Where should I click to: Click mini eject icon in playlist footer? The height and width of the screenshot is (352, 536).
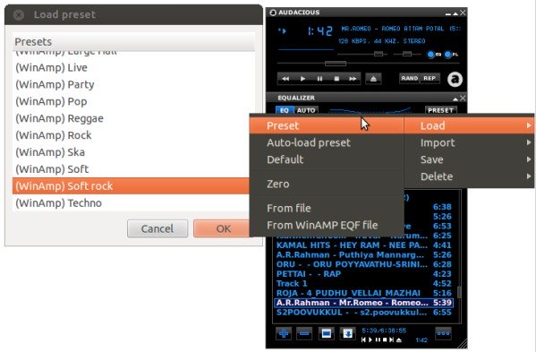tap(399, 339)
